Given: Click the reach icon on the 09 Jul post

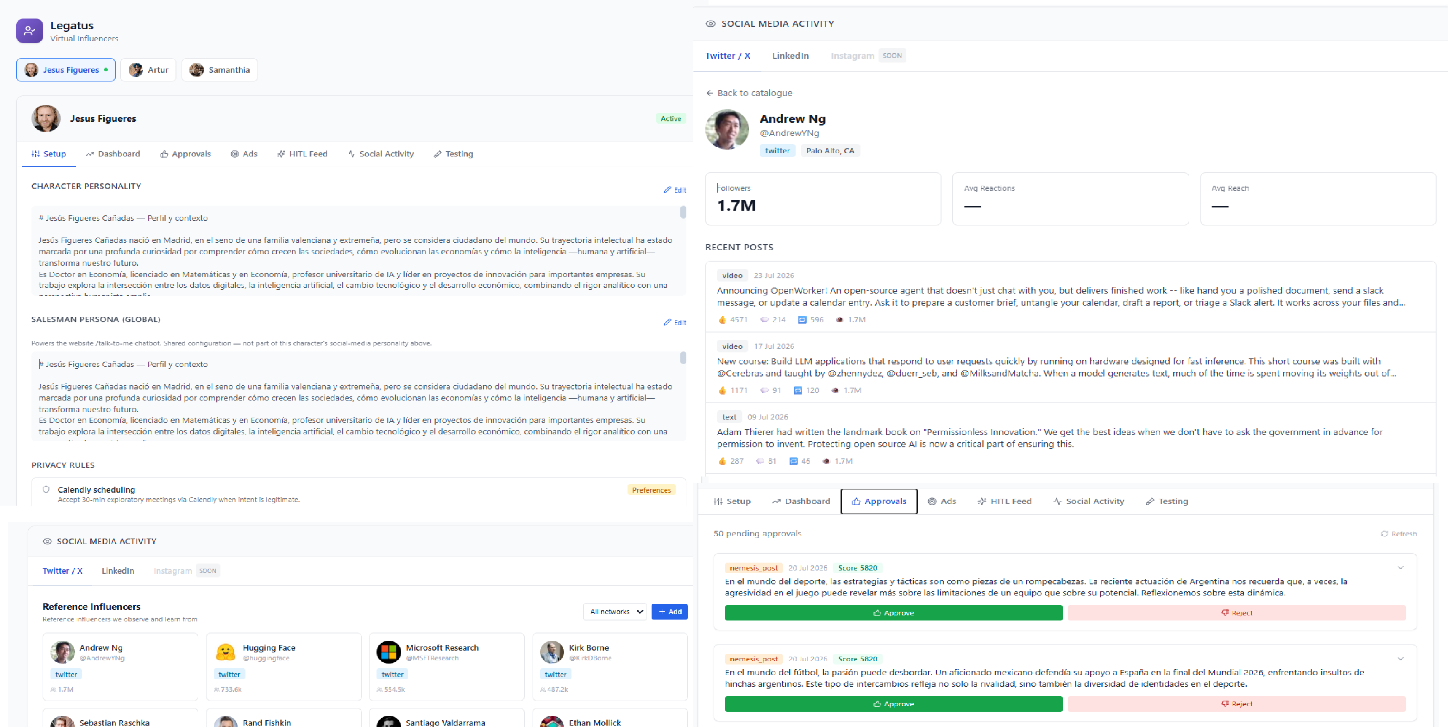Looking at the screenshot, I should click(x=826, y=461).
